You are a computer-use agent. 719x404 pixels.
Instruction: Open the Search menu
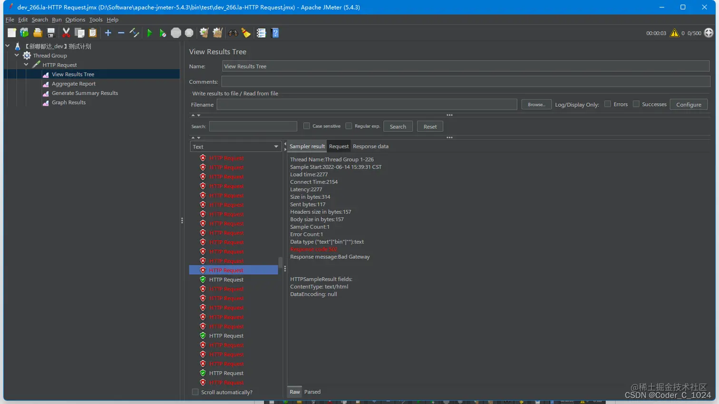(40, 19)
